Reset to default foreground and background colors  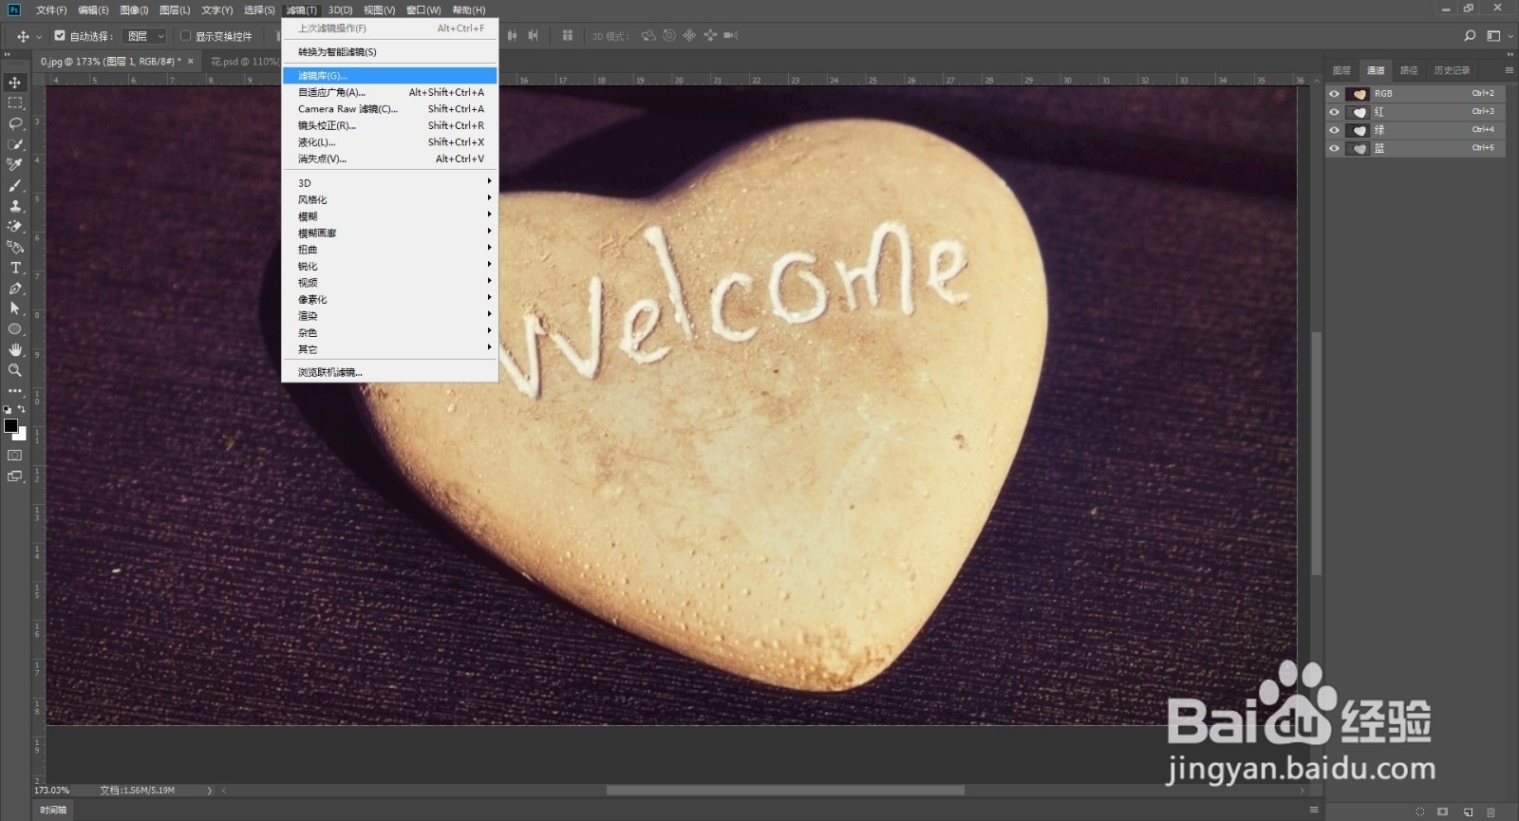click(x=8, y=409)
